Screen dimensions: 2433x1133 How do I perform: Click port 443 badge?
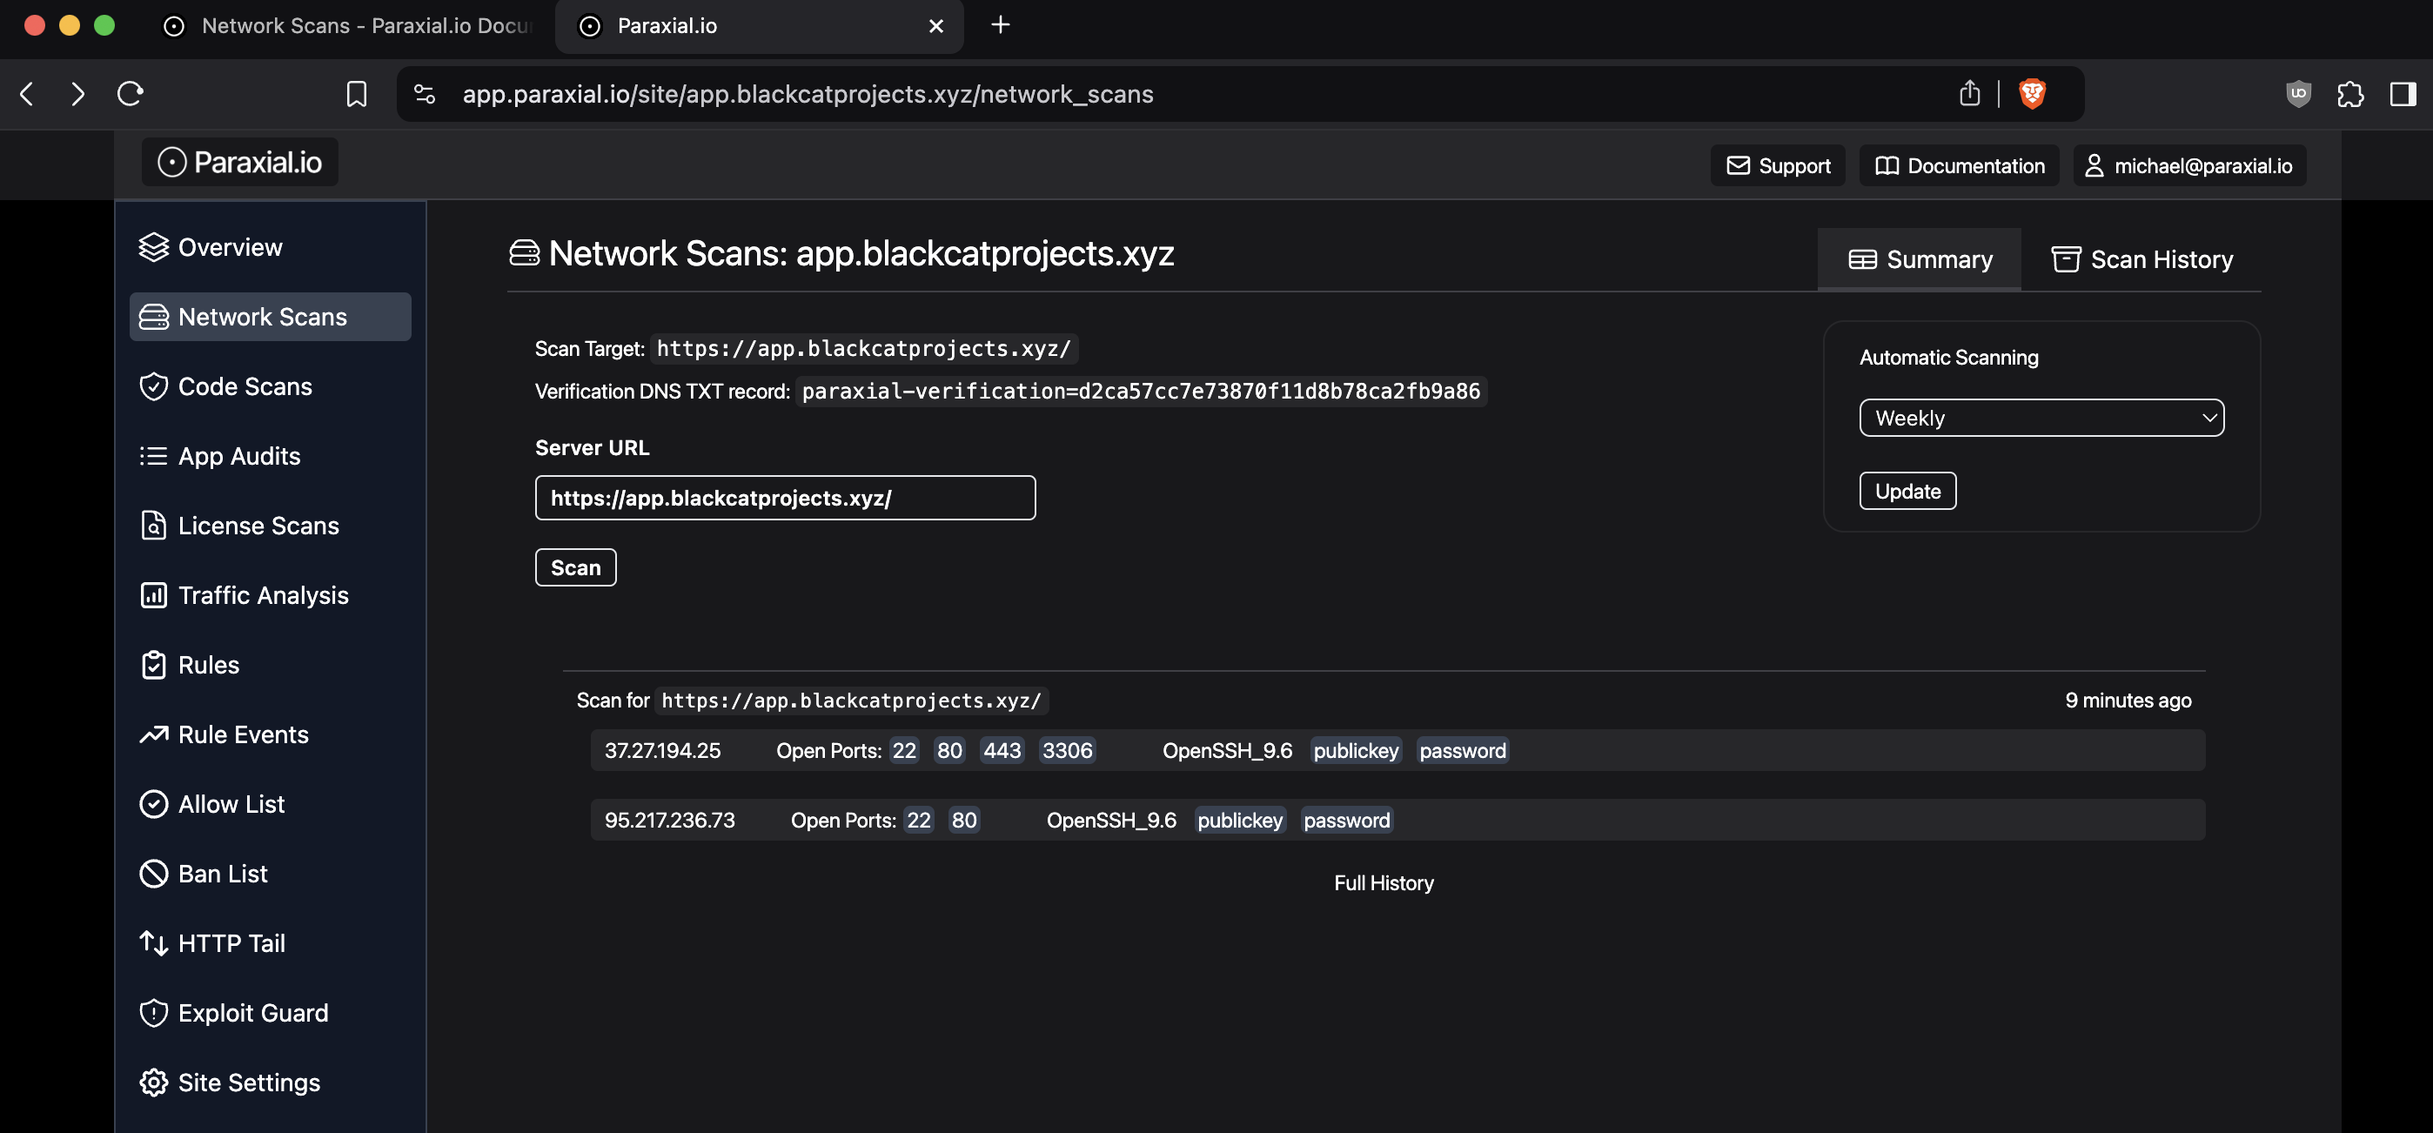point(1002,751)
